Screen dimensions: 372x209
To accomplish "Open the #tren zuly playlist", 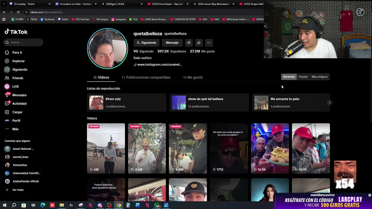I will (x=126, y=102).
